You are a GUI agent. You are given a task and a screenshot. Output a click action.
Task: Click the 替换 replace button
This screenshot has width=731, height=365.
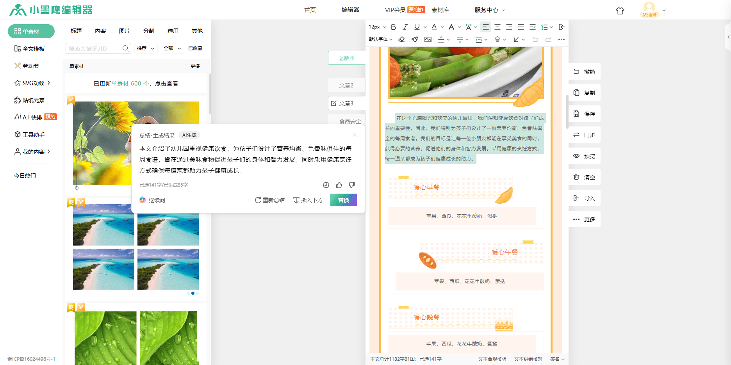pyautogui.click(x=343, y=200)
